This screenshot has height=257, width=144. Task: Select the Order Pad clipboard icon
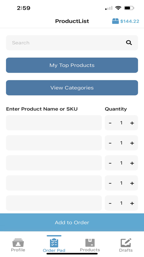54,243
